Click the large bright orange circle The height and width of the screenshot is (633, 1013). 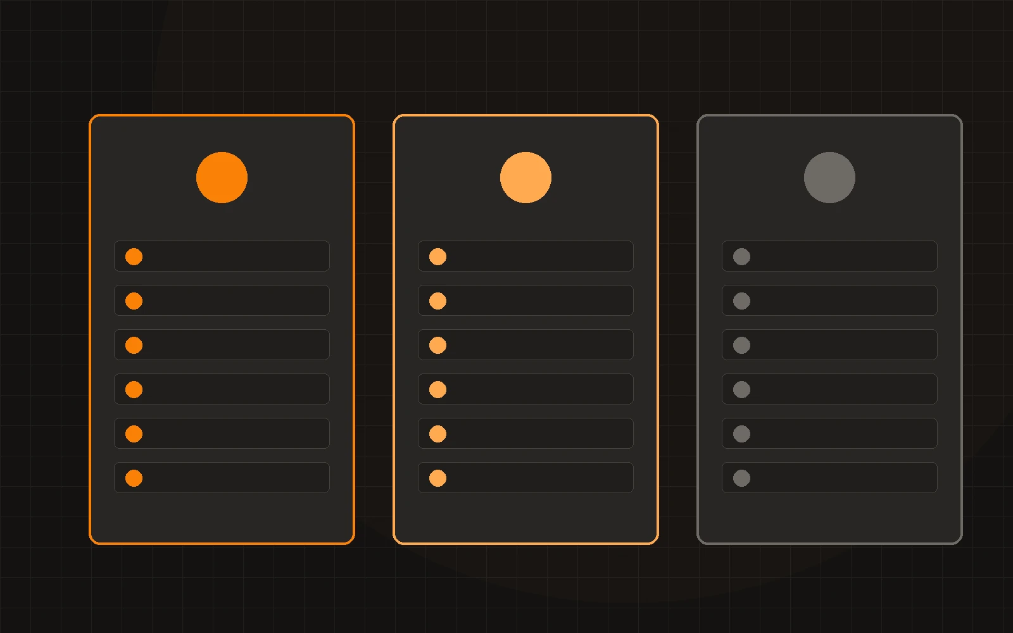(x=222, y=177)
